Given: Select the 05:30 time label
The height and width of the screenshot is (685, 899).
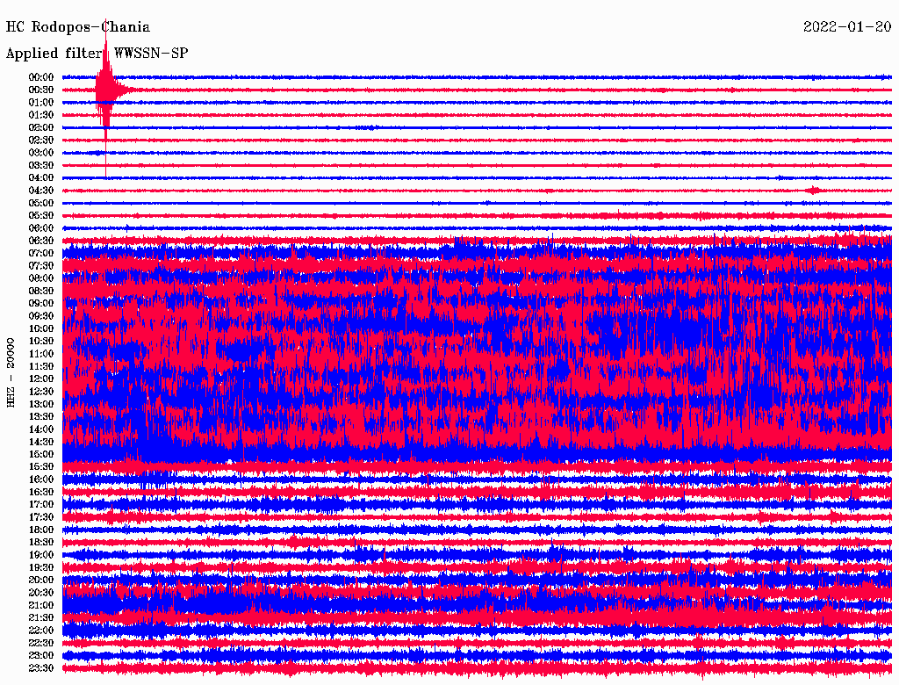Looking at the screenshot, I should 41,215.
